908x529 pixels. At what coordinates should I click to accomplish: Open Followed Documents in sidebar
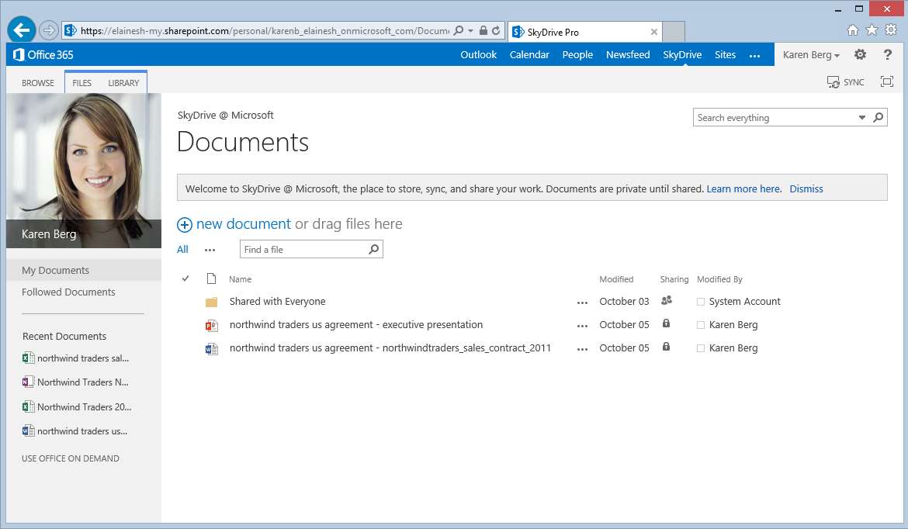[68, 292]
